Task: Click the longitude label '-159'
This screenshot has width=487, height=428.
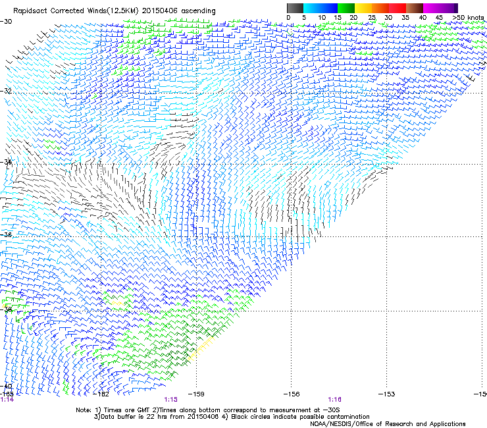Action: (196, 394)
